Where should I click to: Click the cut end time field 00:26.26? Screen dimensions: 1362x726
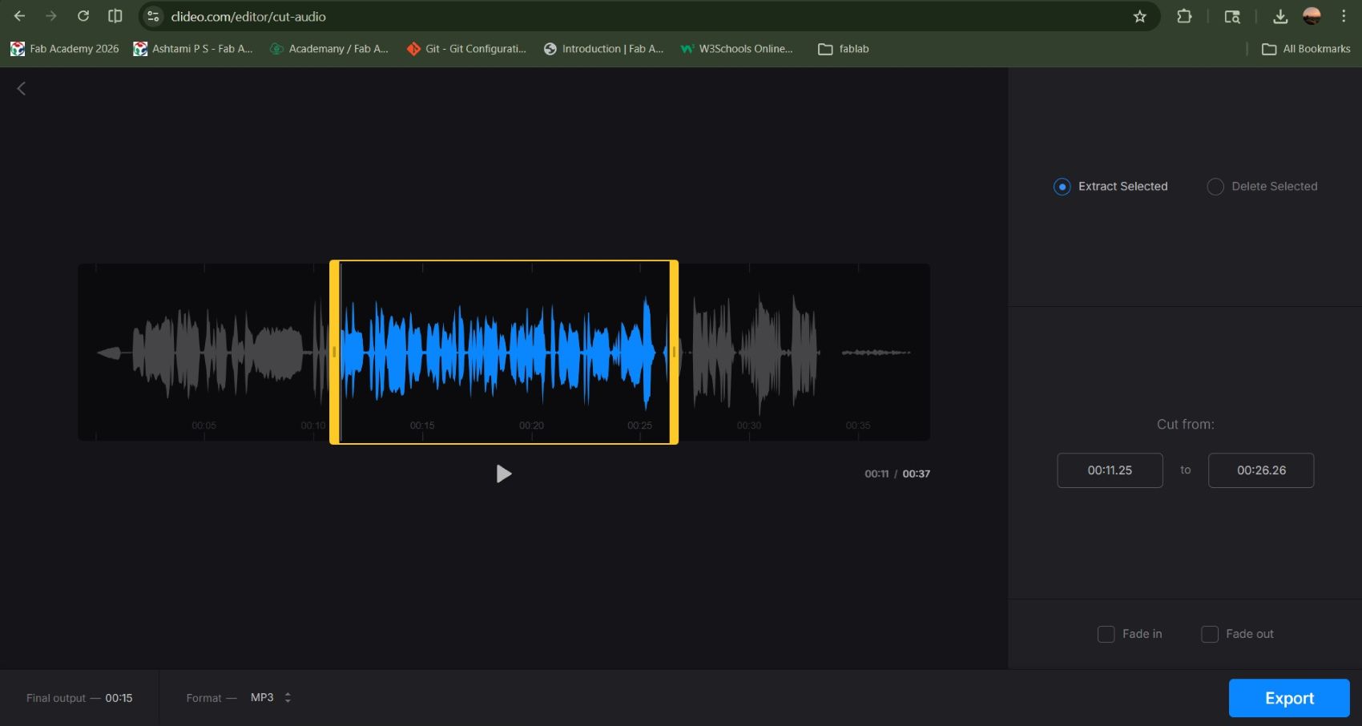[1261, 470]
